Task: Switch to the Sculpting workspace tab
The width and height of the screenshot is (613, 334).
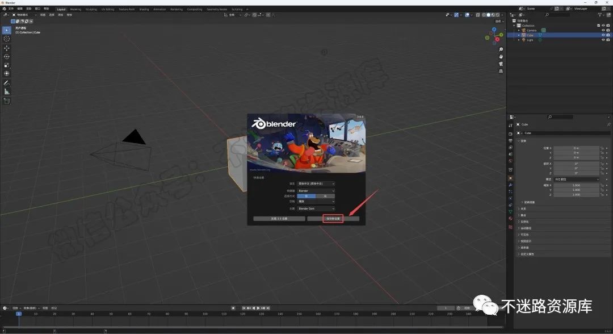Action: click(x=91, y=9)
